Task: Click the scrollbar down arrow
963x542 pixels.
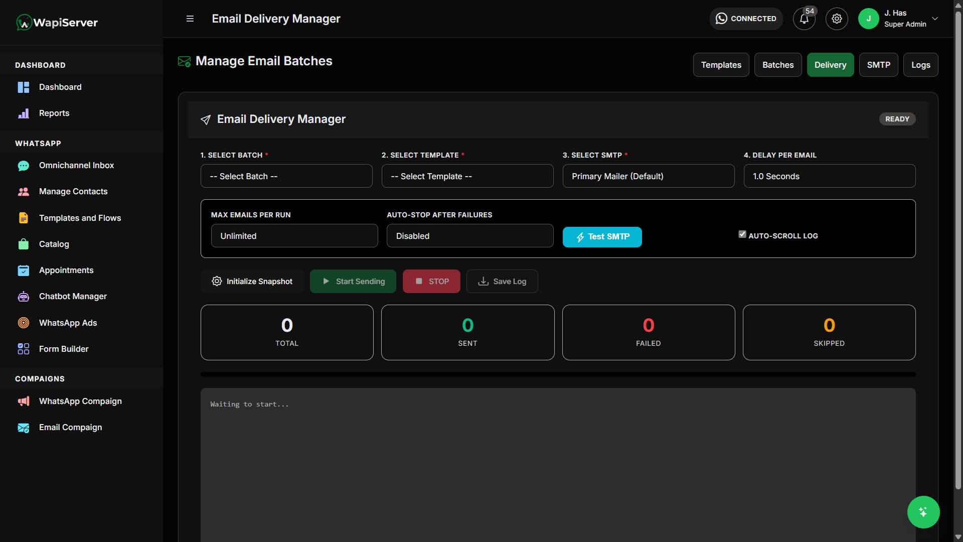Action: (x=958, y=537)
